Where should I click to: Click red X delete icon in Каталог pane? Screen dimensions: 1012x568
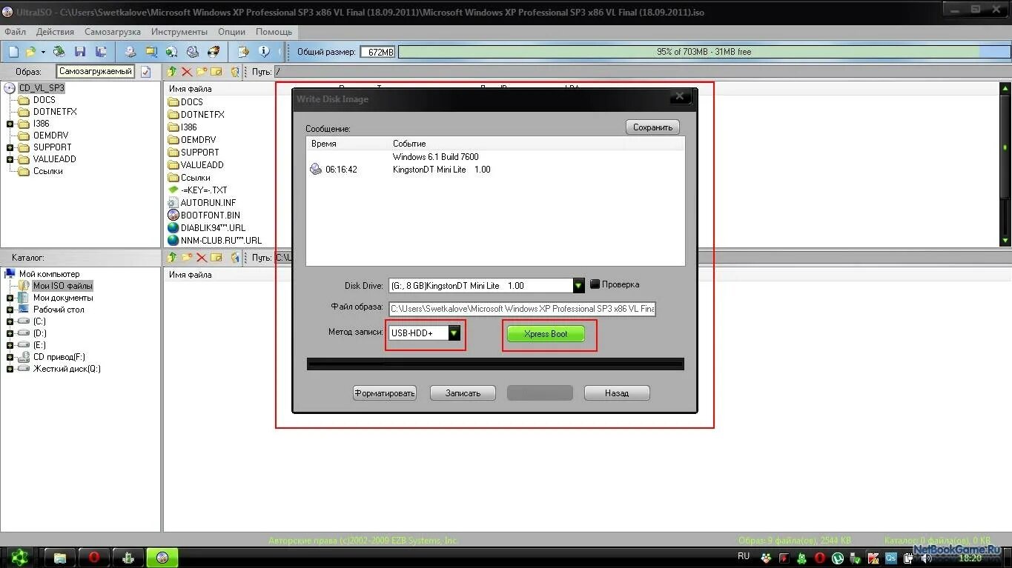coord(201,258)
